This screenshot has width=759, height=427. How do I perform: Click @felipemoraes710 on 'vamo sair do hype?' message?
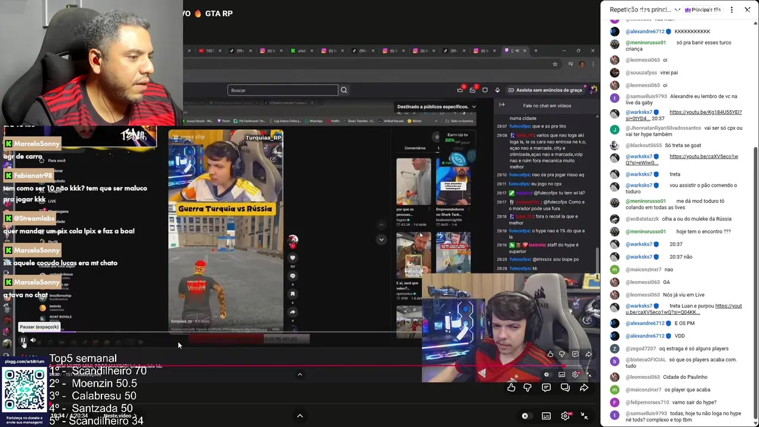tap(647, 402)
